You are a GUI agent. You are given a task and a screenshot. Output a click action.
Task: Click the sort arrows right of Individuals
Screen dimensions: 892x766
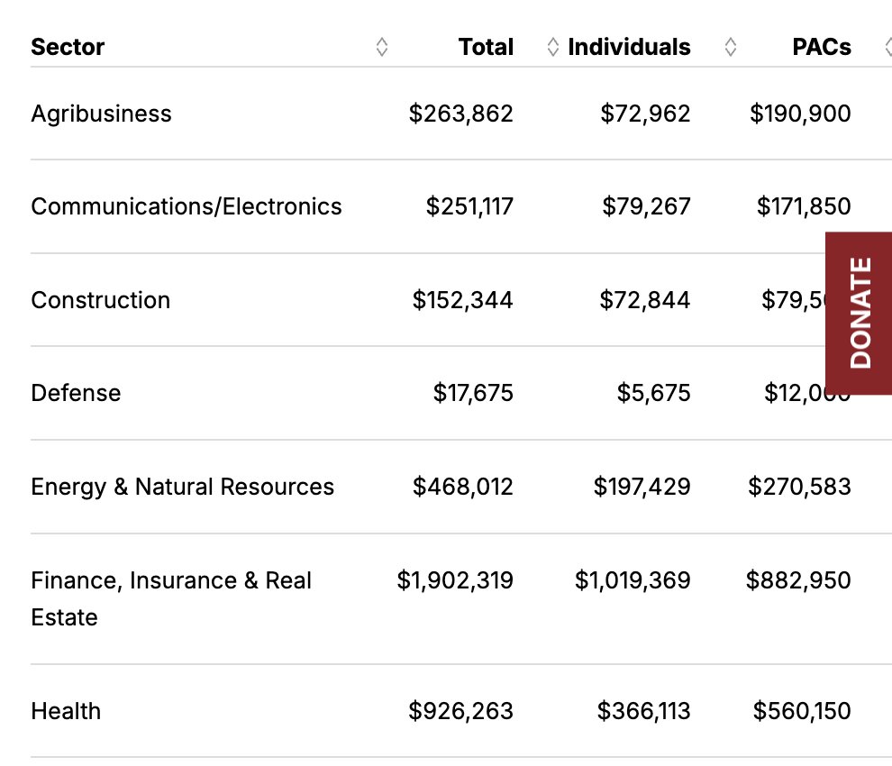coord(731,48)
